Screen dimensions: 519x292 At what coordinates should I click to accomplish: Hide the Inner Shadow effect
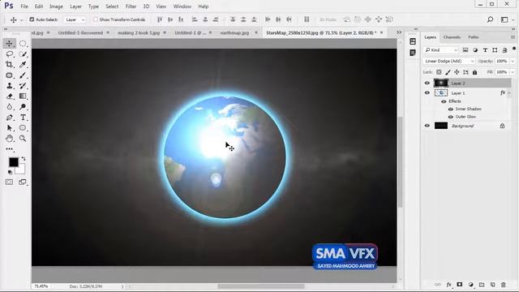(451, 109)
